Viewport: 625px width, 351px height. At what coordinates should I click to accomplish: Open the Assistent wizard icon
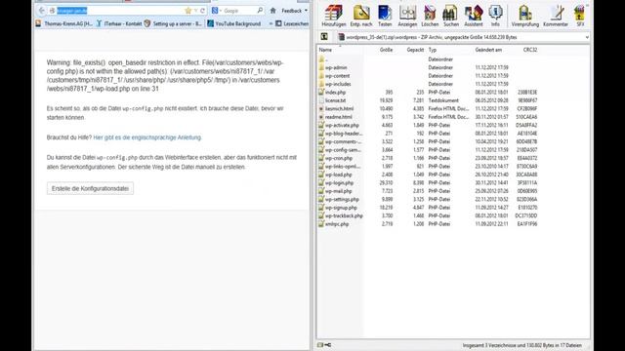point(474,16)
